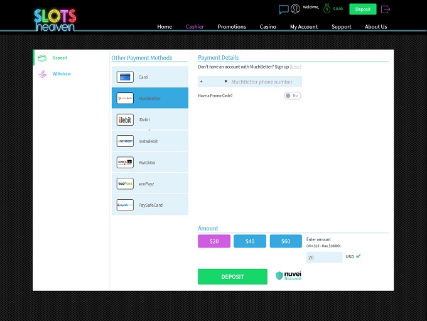427x321 pixels.
Task: Pick the PaySafeCard payment logo
Action: click(x=125, y=205)
